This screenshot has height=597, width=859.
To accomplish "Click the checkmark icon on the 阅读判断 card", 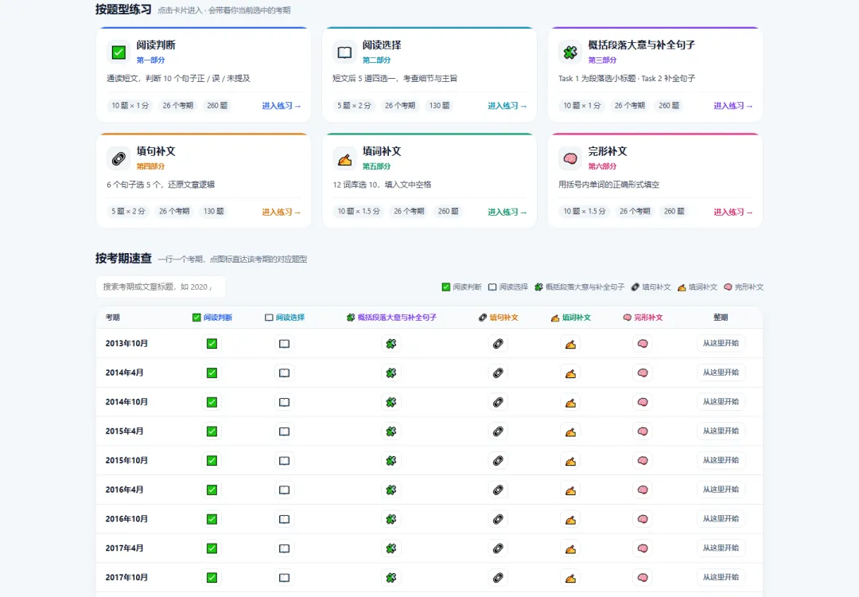I will [x=119, y=52].
